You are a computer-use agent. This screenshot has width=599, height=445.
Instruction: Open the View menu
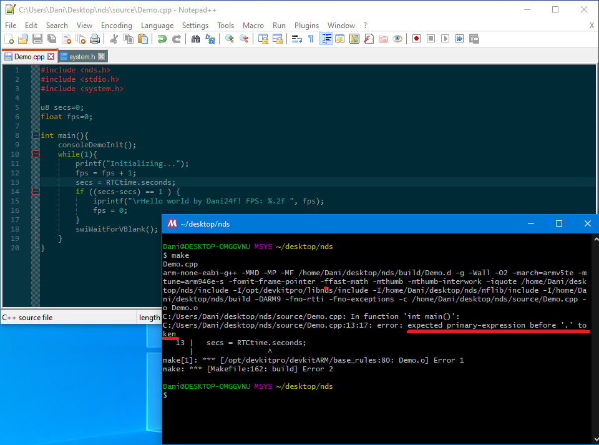pos(84,25)
